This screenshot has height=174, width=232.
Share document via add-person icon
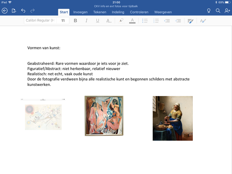pyautogui.click(x=227, y=11)
